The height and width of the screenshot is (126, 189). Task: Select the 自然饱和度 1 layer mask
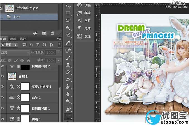pos(25,108)
